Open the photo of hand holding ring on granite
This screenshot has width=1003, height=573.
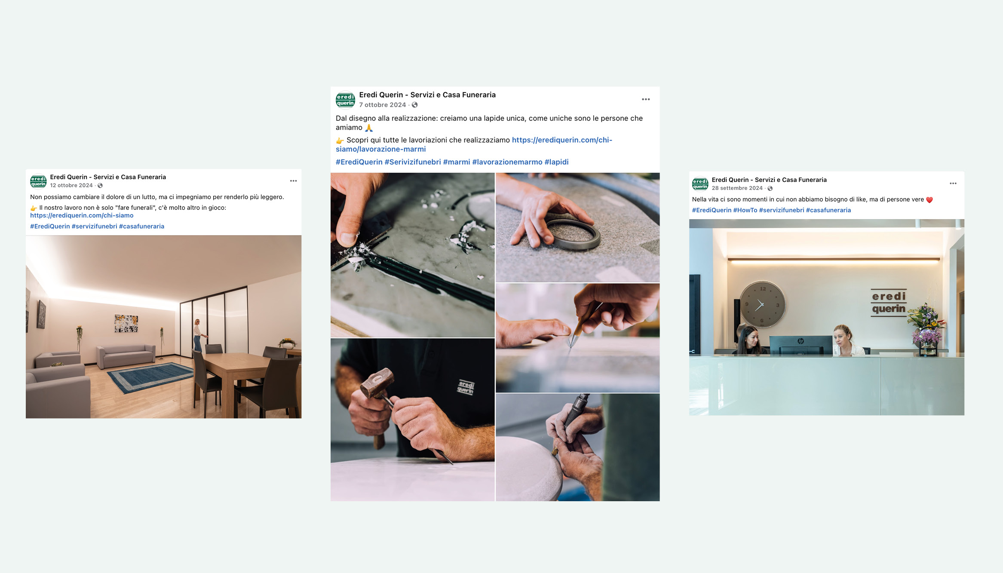click(577, 227)
